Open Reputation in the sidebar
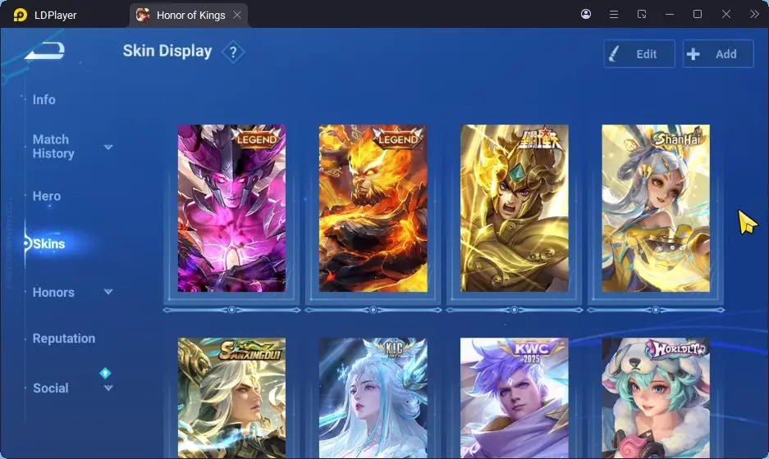The height and width of the screenshot is (459, 769). (64, 339)
